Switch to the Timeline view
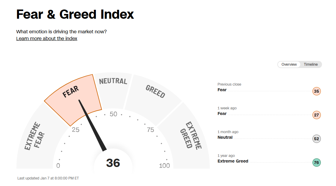Viewport: 336px width, 186px height. (x=310, y=64)
